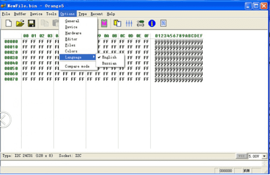
Task: Click the pink M chip icon
Action: click(x=104, y=23)
